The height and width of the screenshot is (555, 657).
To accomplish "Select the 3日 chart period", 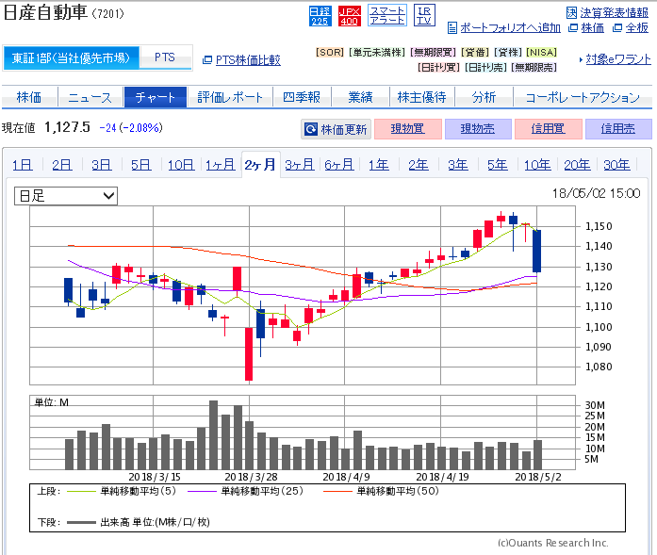I will 102,165.
